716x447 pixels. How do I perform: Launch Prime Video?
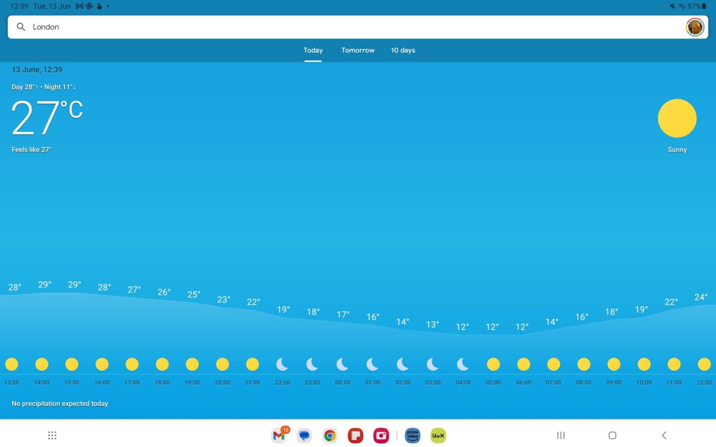click(412, 435)
